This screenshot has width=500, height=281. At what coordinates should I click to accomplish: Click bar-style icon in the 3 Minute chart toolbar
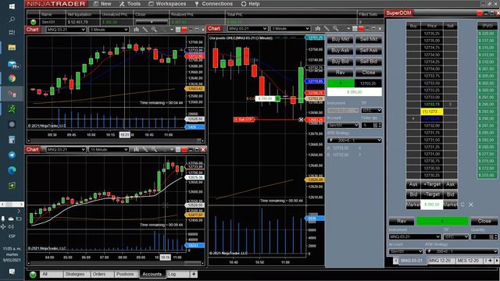[x=318, y=29]
